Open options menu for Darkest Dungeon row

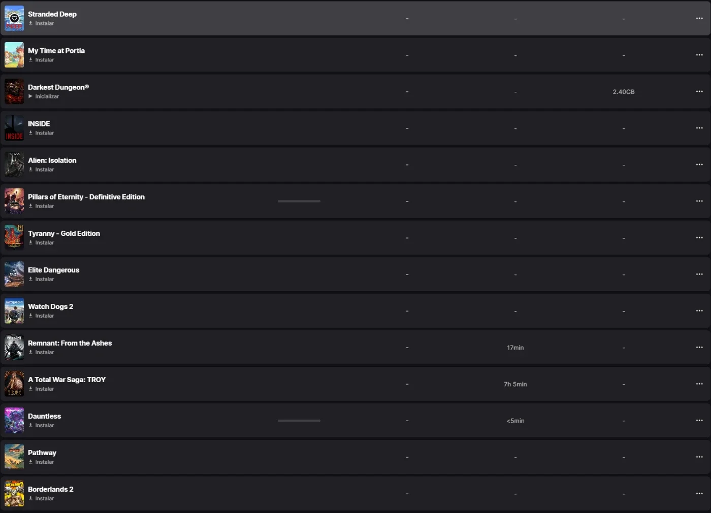pyautogui.click(x=699, y=91)
